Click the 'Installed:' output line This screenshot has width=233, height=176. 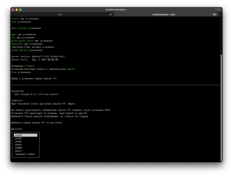coord(18,91)
